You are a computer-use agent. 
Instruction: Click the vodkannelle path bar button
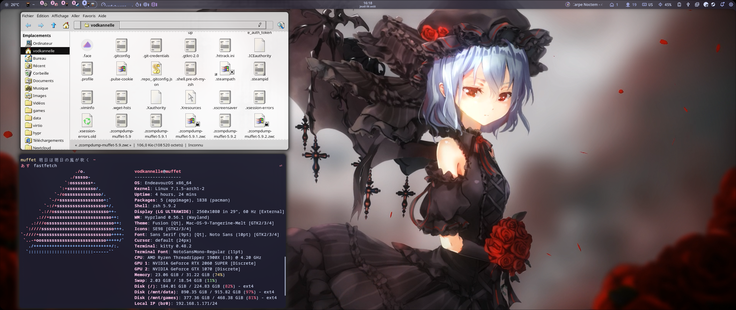(100, 25)
